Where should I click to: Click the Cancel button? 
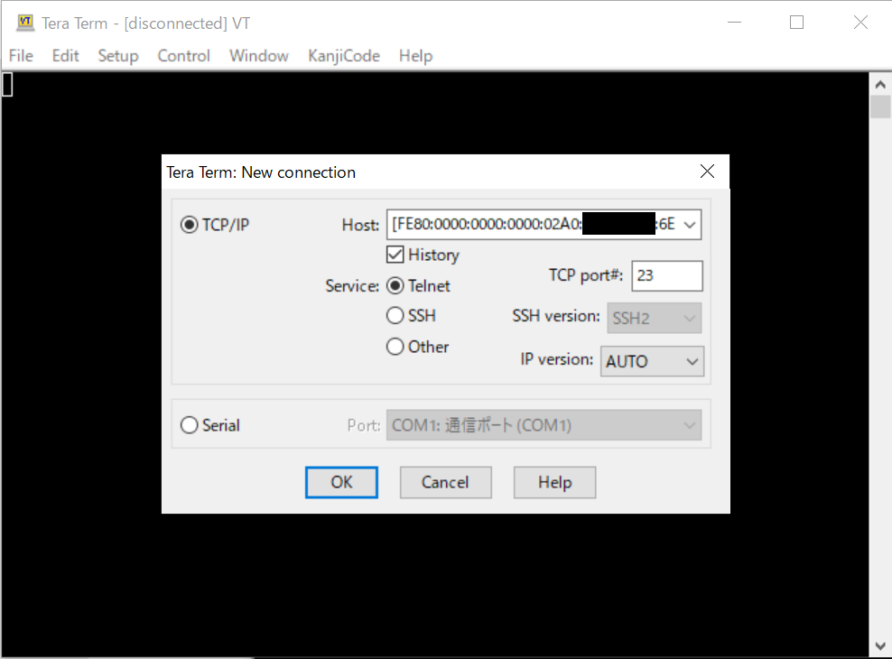pyautogui.click(x=445, y=482)
